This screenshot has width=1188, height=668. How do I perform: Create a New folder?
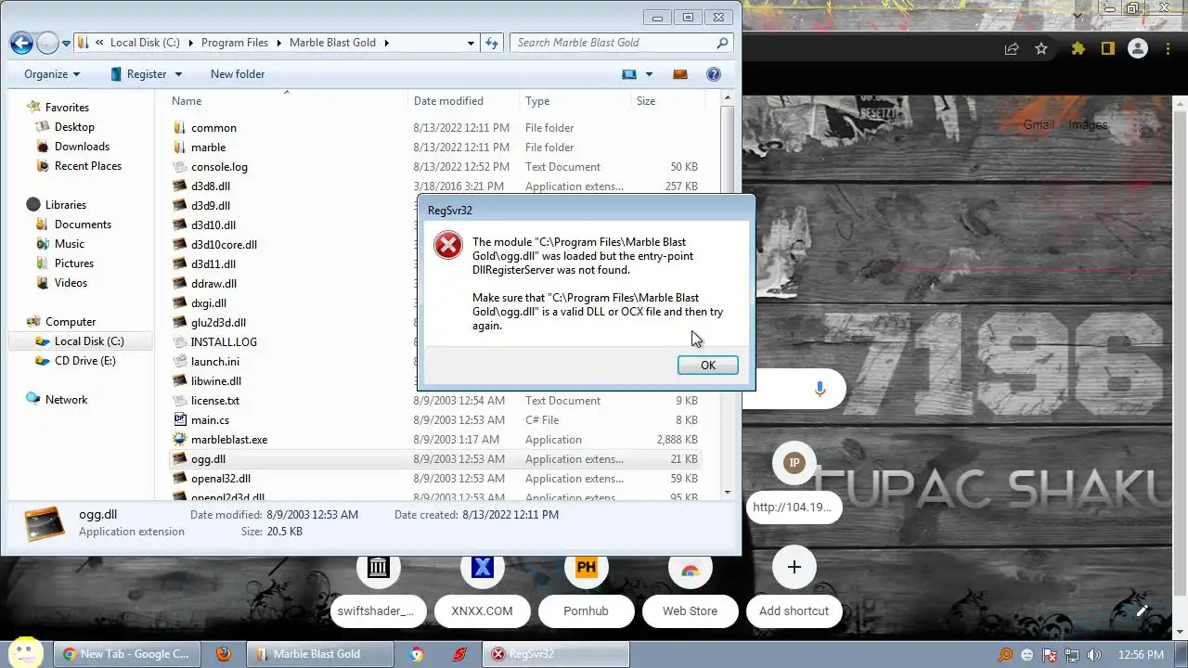pyautogui.click(x=238, y=74)
